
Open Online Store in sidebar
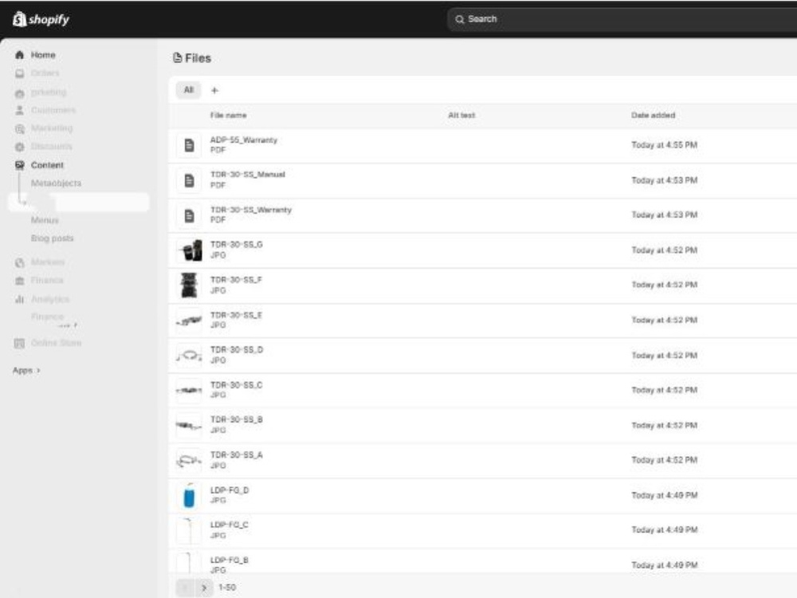(56, 343)
